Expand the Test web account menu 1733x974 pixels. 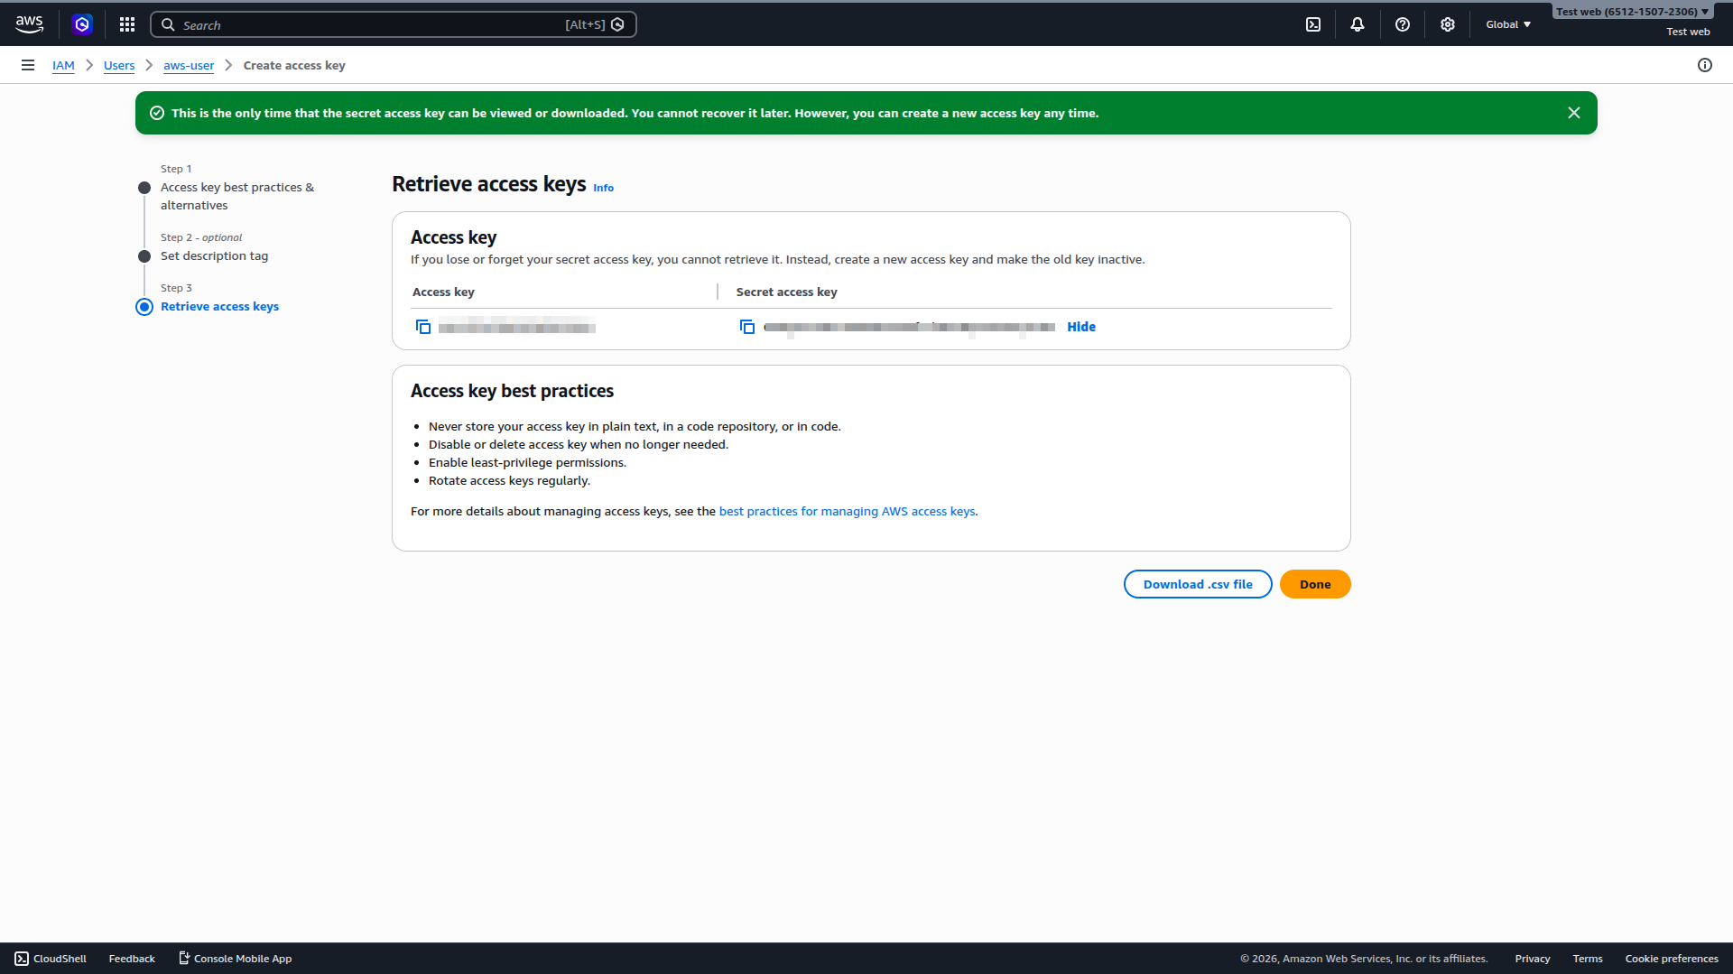point(1632,12)
